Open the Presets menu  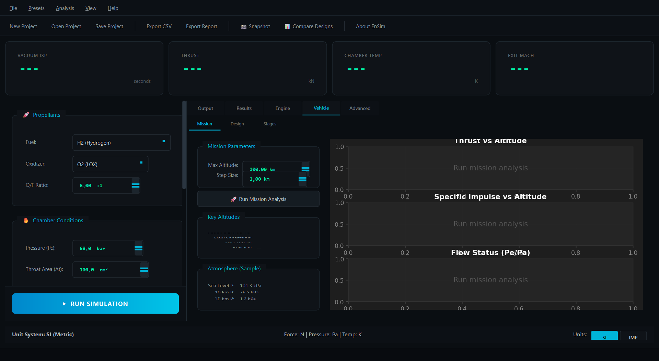[x=36, y=8]
